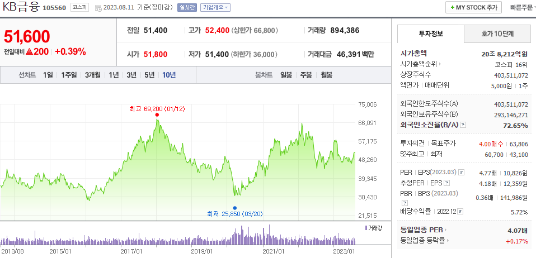Select the 1일 line chart period
Image resolution: width=536 pixels, height=258 pixels.
point(48,75)
